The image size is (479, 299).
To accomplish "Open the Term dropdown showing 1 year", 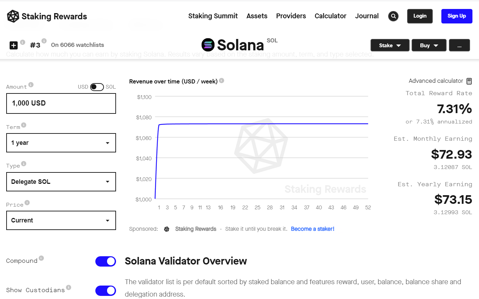I will coord(61,143).
